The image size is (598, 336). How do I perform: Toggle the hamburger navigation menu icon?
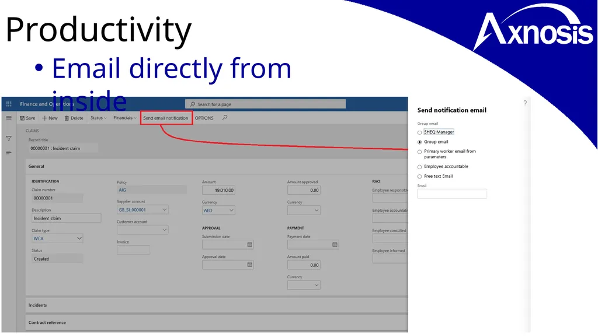(x=9, y=118)
